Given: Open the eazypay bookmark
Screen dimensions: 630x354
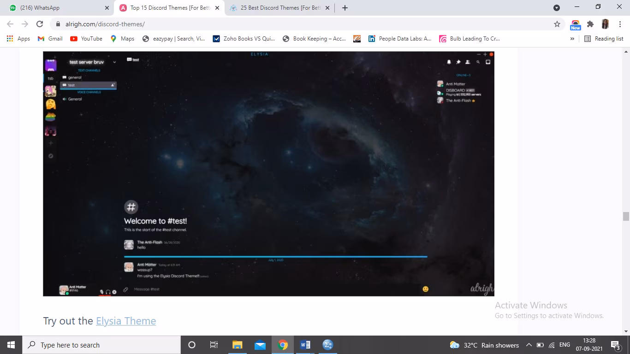Looking at the screenshot, I should click(174, 39).
